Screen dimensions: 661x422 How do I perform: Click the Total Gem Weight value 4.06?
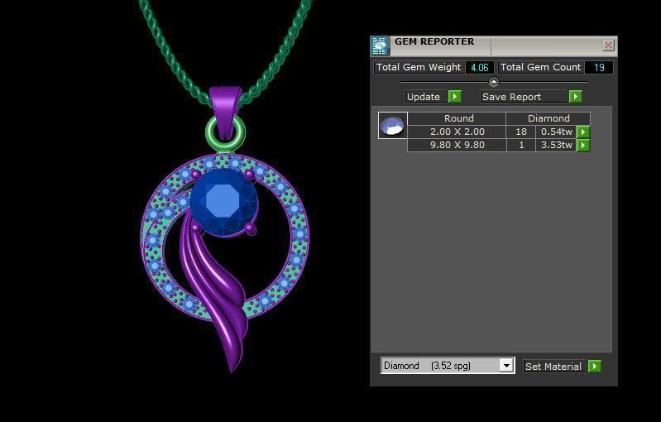(480, 68)
